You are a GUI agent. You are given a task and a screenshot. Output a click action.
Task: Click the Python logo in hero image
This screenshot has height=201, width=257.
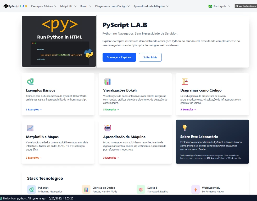89,53
